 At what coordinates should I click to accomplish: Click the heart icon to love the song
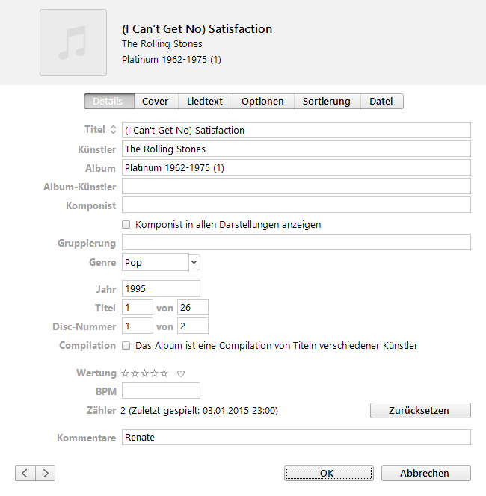(181, 373)
